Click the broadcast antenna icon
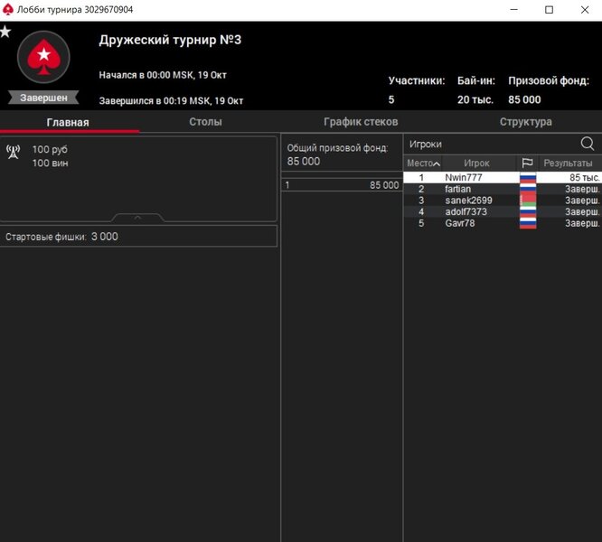 [14, 151]
